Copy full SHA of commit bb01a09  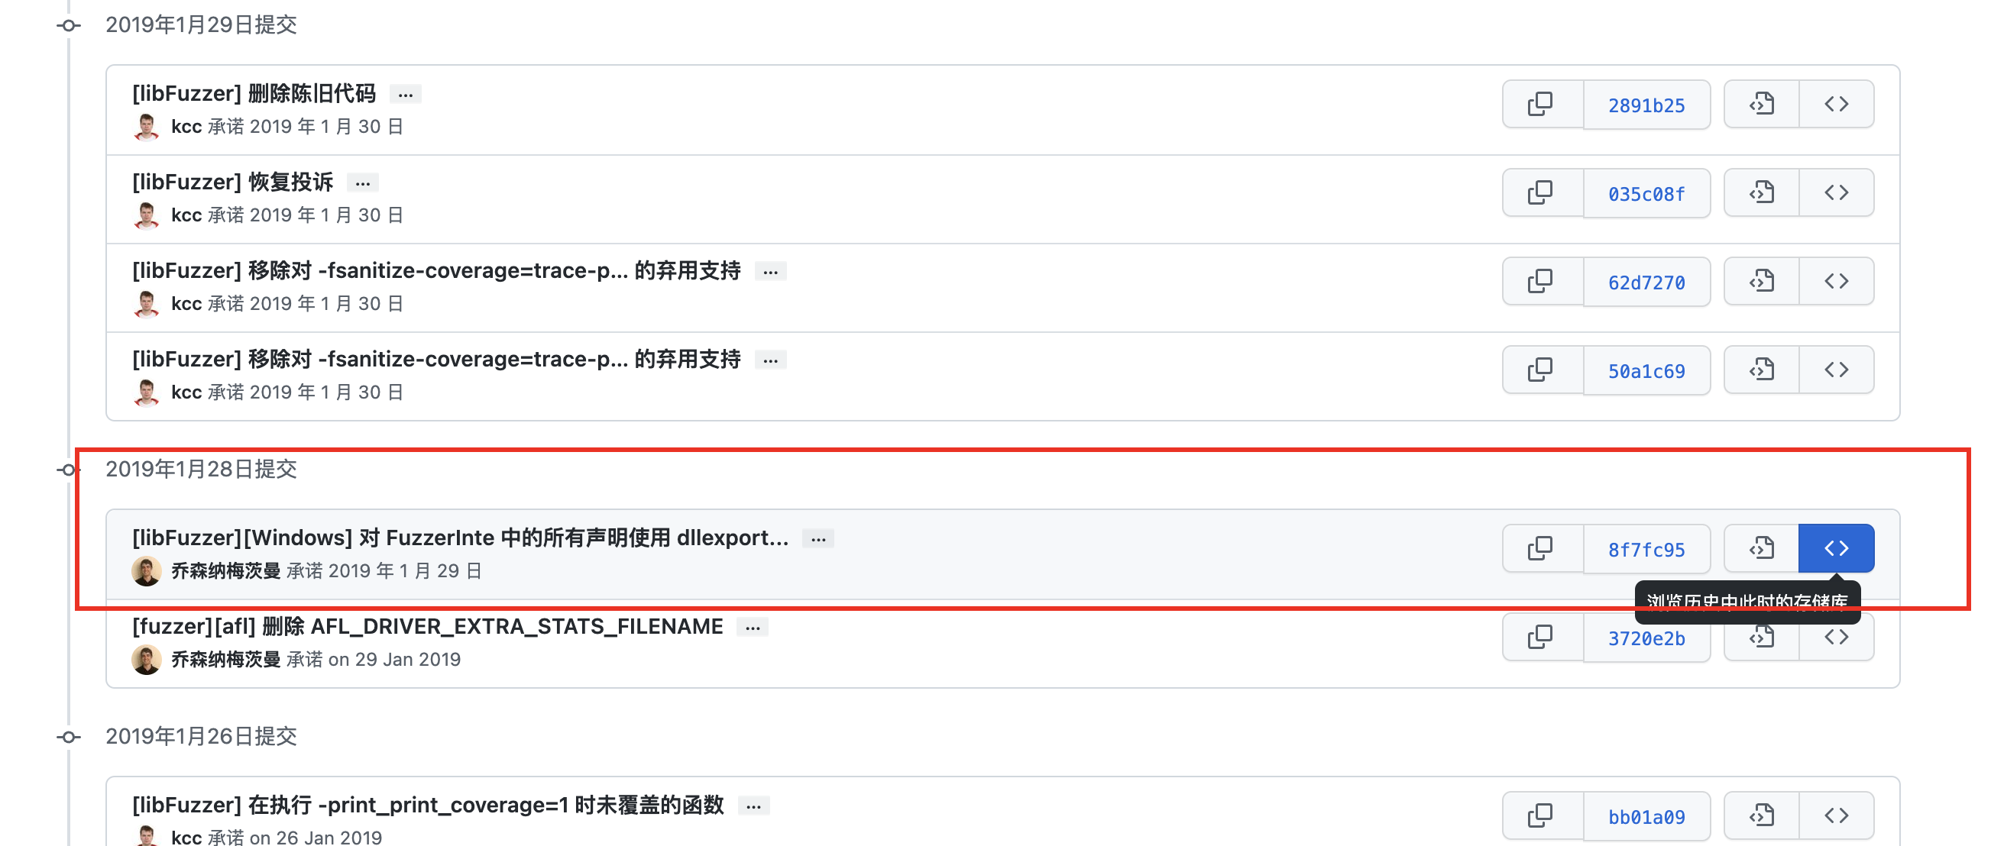[1541, 815]
